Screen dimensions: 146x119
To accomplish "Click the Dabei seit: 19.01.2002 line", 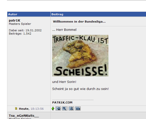I will pos(25,30).
